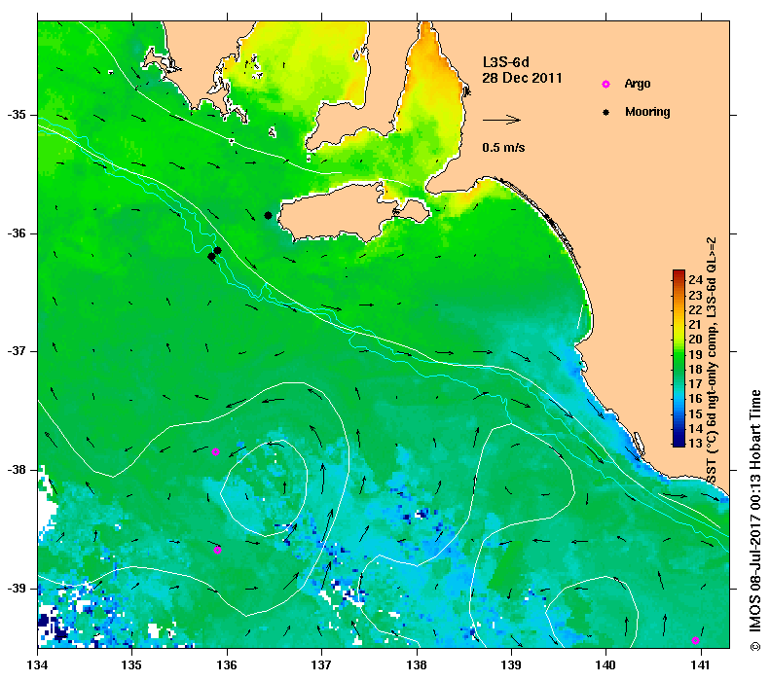
Task: Click the "Mooring" legend label
Action: tap(647, 112)
